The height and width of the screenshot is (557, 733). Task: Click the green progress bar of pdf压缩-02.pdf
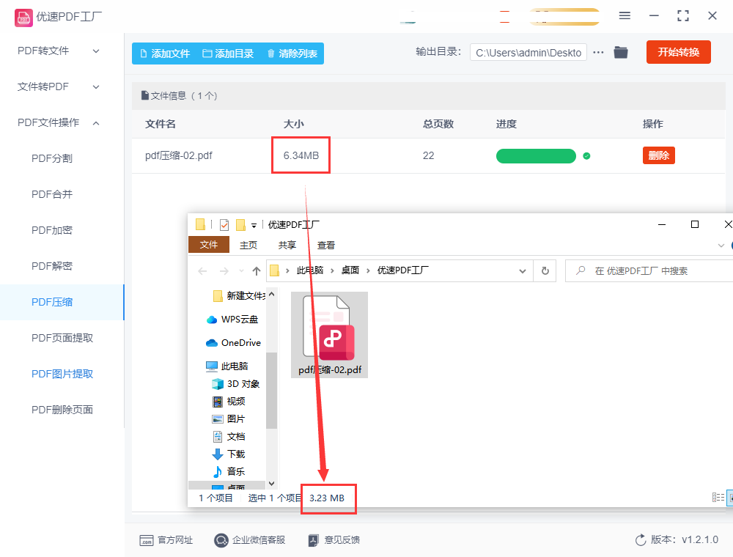(x=536, y=156)
